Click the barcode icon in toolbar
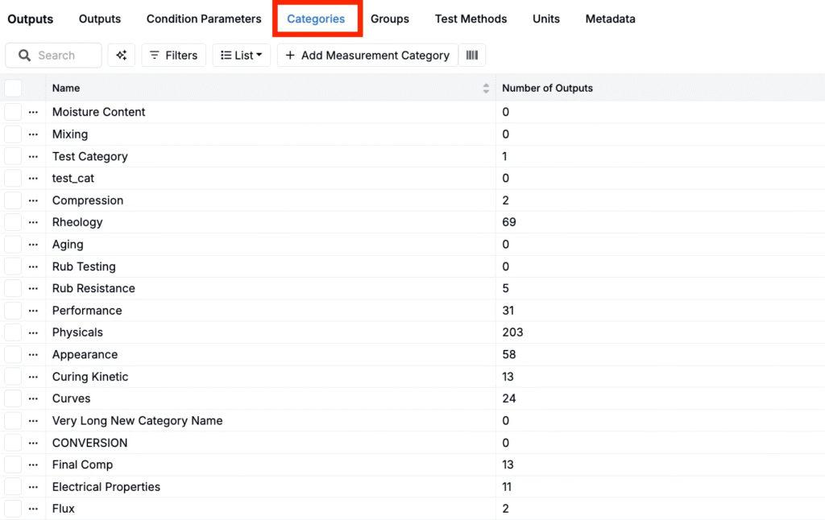This screenshot has height=520, width=825. coord(472,56)
